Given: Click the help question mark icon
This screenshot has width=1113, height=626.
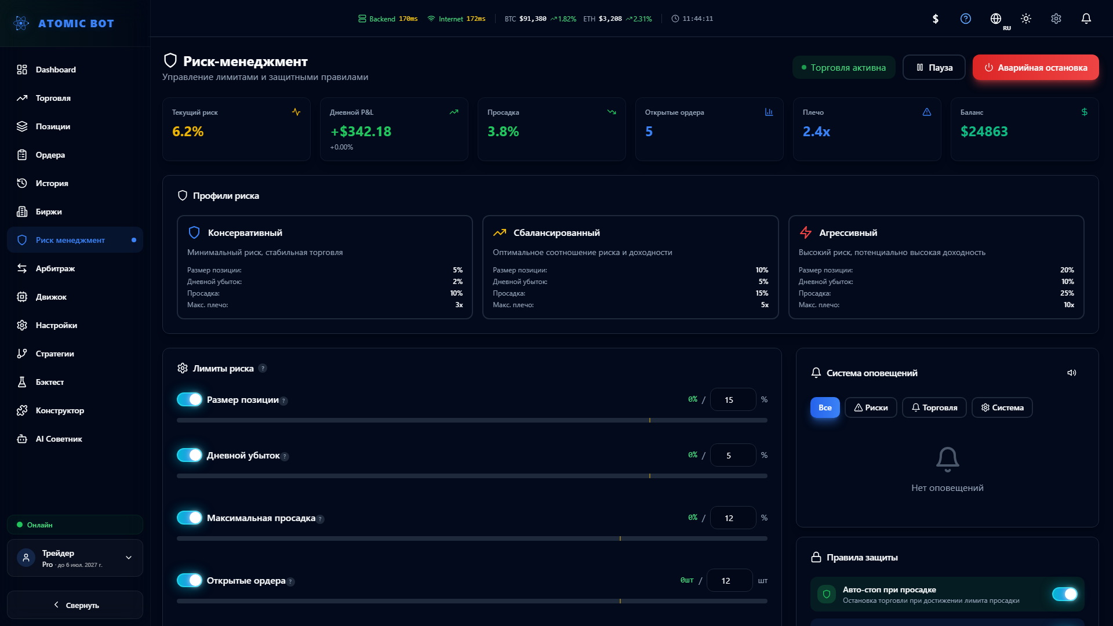Looking at the screenshot, I should pos(966,19).
